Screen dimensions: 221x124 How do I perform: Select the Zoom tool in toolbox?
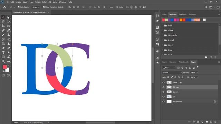(3, 61)
